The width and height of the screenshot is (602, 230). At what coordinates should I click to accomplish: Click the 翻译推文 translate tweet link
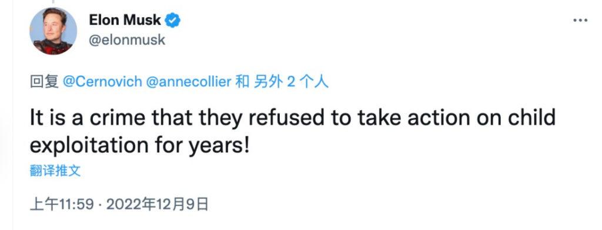tap(55, 171)
